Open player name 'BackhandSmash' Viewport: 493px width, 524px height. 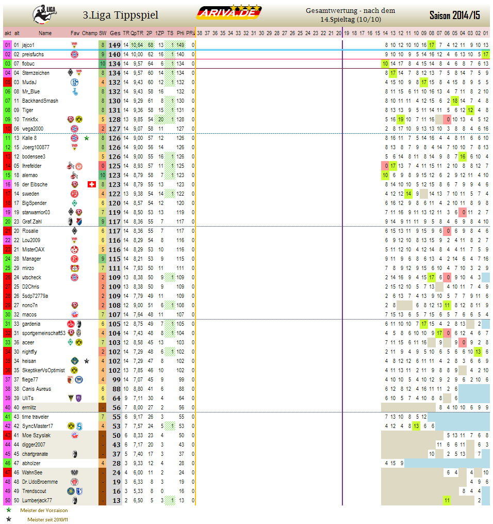(40, 101)
